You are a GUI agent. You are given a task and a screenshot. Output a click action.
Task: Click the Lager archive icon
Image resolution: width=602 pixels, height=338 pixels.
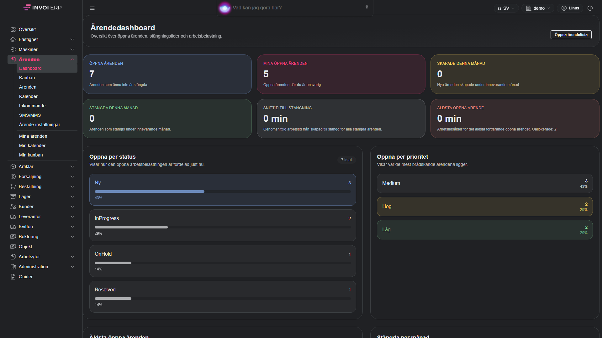point(13,197)
